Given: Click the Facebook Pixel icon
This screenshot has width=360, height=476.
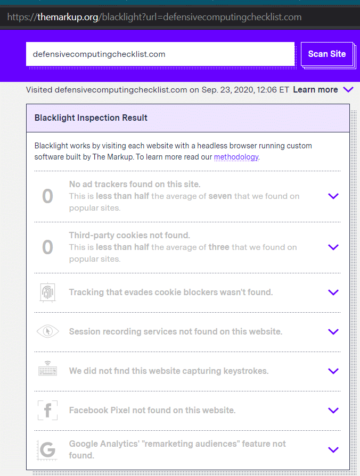Looking at the screenshot, I should pyautogui.click(x=47, y=410).
